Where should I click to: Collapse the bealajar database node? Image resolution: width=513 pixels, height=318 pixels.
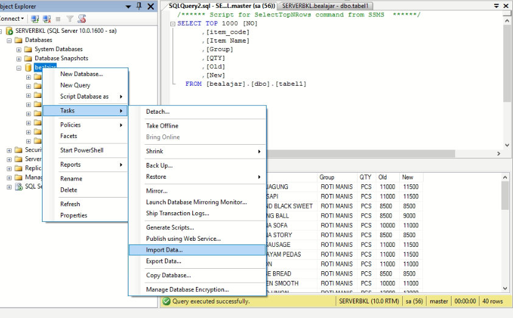pyautogui.click(x=19, y=68)
